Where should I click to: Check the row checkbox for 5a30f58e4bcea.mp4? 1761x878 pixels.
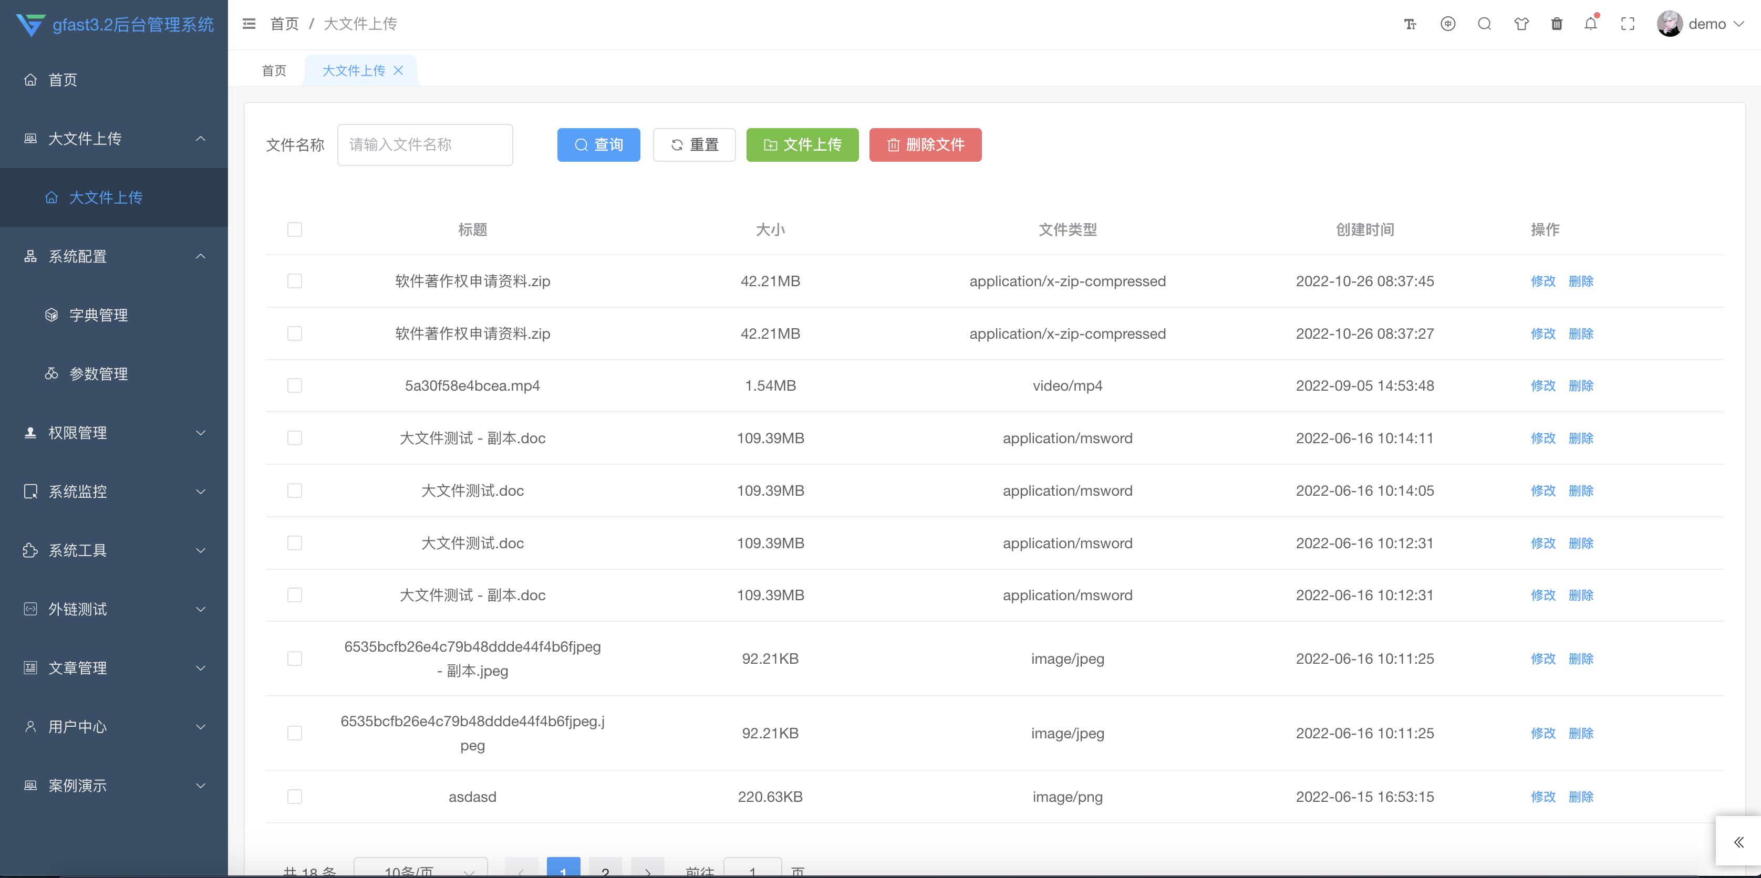point(294,385)
